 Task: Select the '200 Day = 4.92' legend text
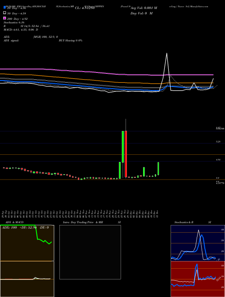pos(18,19)
